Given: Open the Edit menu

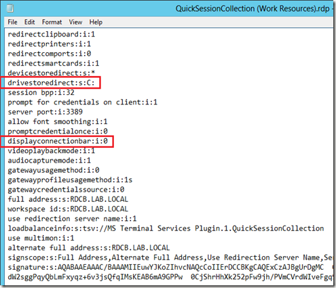Looking at the screenshot, I should coord(30,22).
